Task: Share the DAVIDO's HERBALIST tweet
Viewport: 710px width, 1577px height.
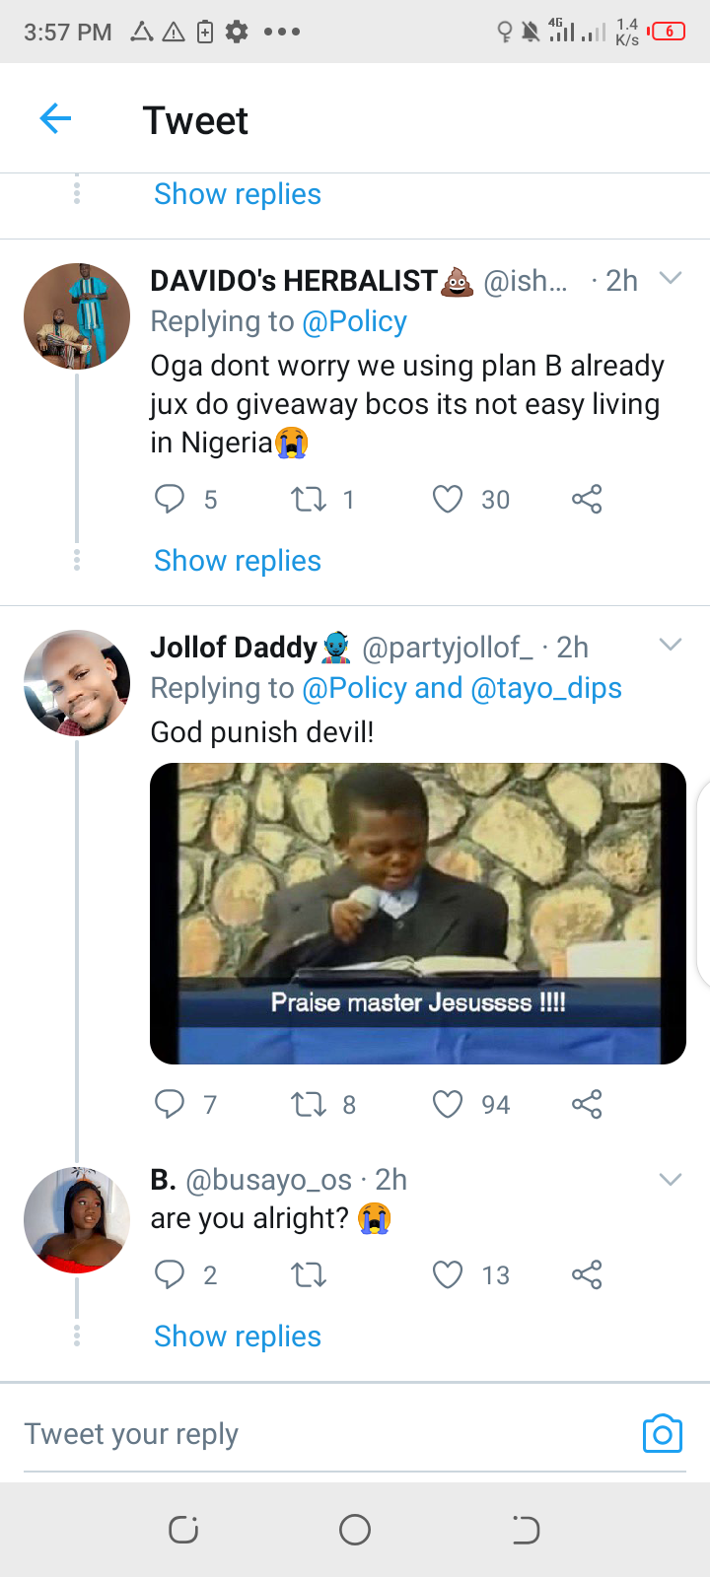Action: (x=587, y=500)
